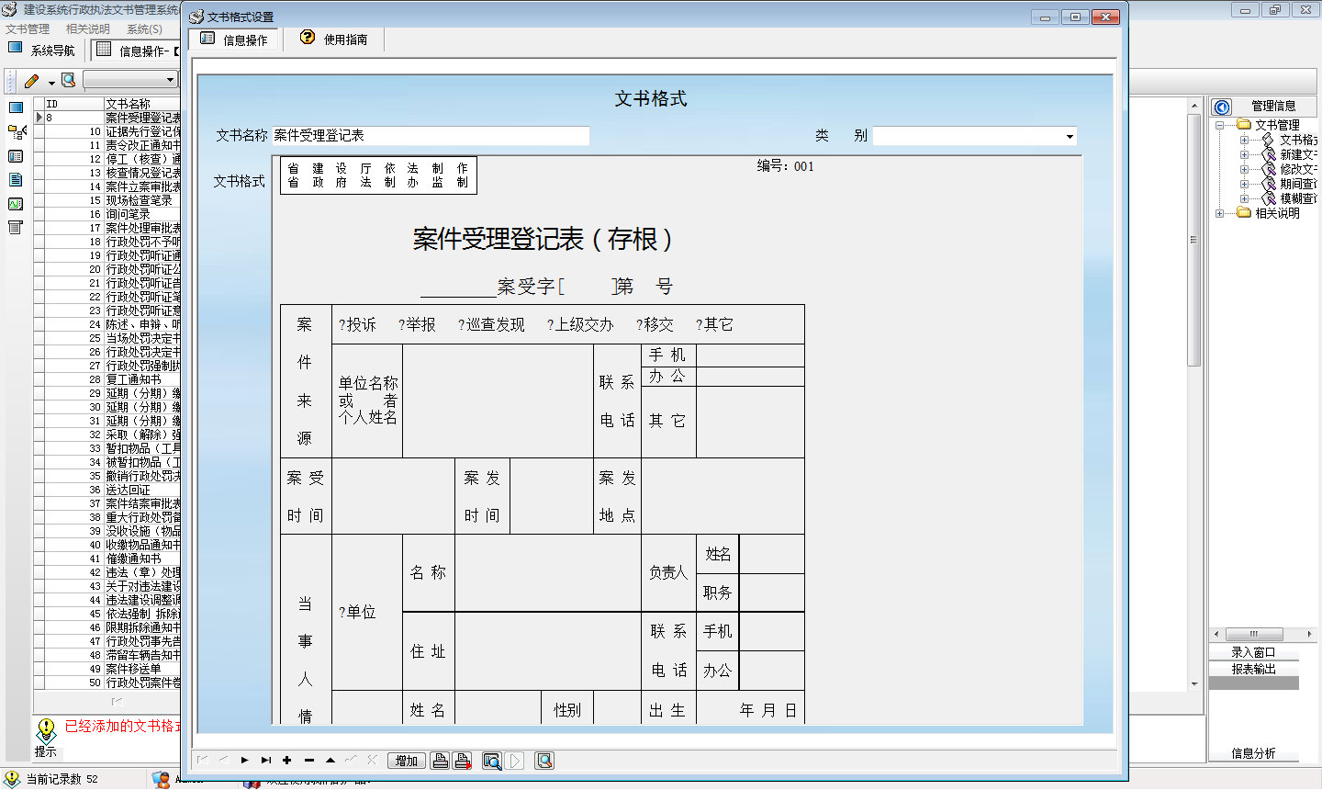Switch to the 使用指南 tab
Screen dimensions: 1322x790
point(334,39)
